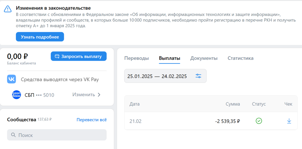Select the Выплаты tab
This screenshot has height=149, width=302.
point(169,58)
